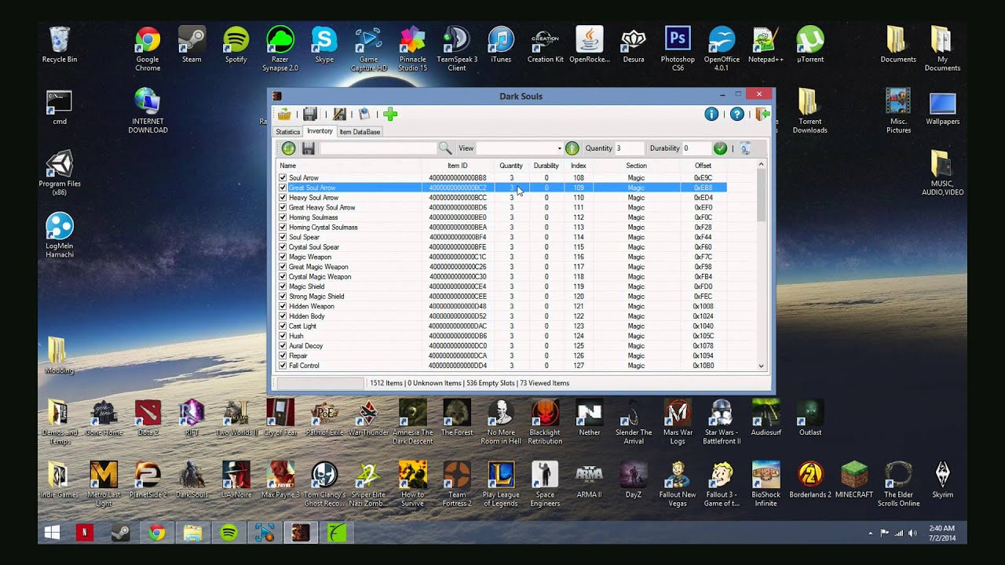Image resolution: width=1005 pixels, height=565 pixels.
Task: Toggle the Magic Weapon checkbox
Action: 283,257
